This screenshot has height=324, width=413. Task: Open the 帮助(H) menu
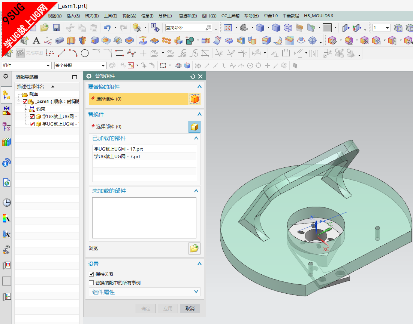(x=251, y=16)
